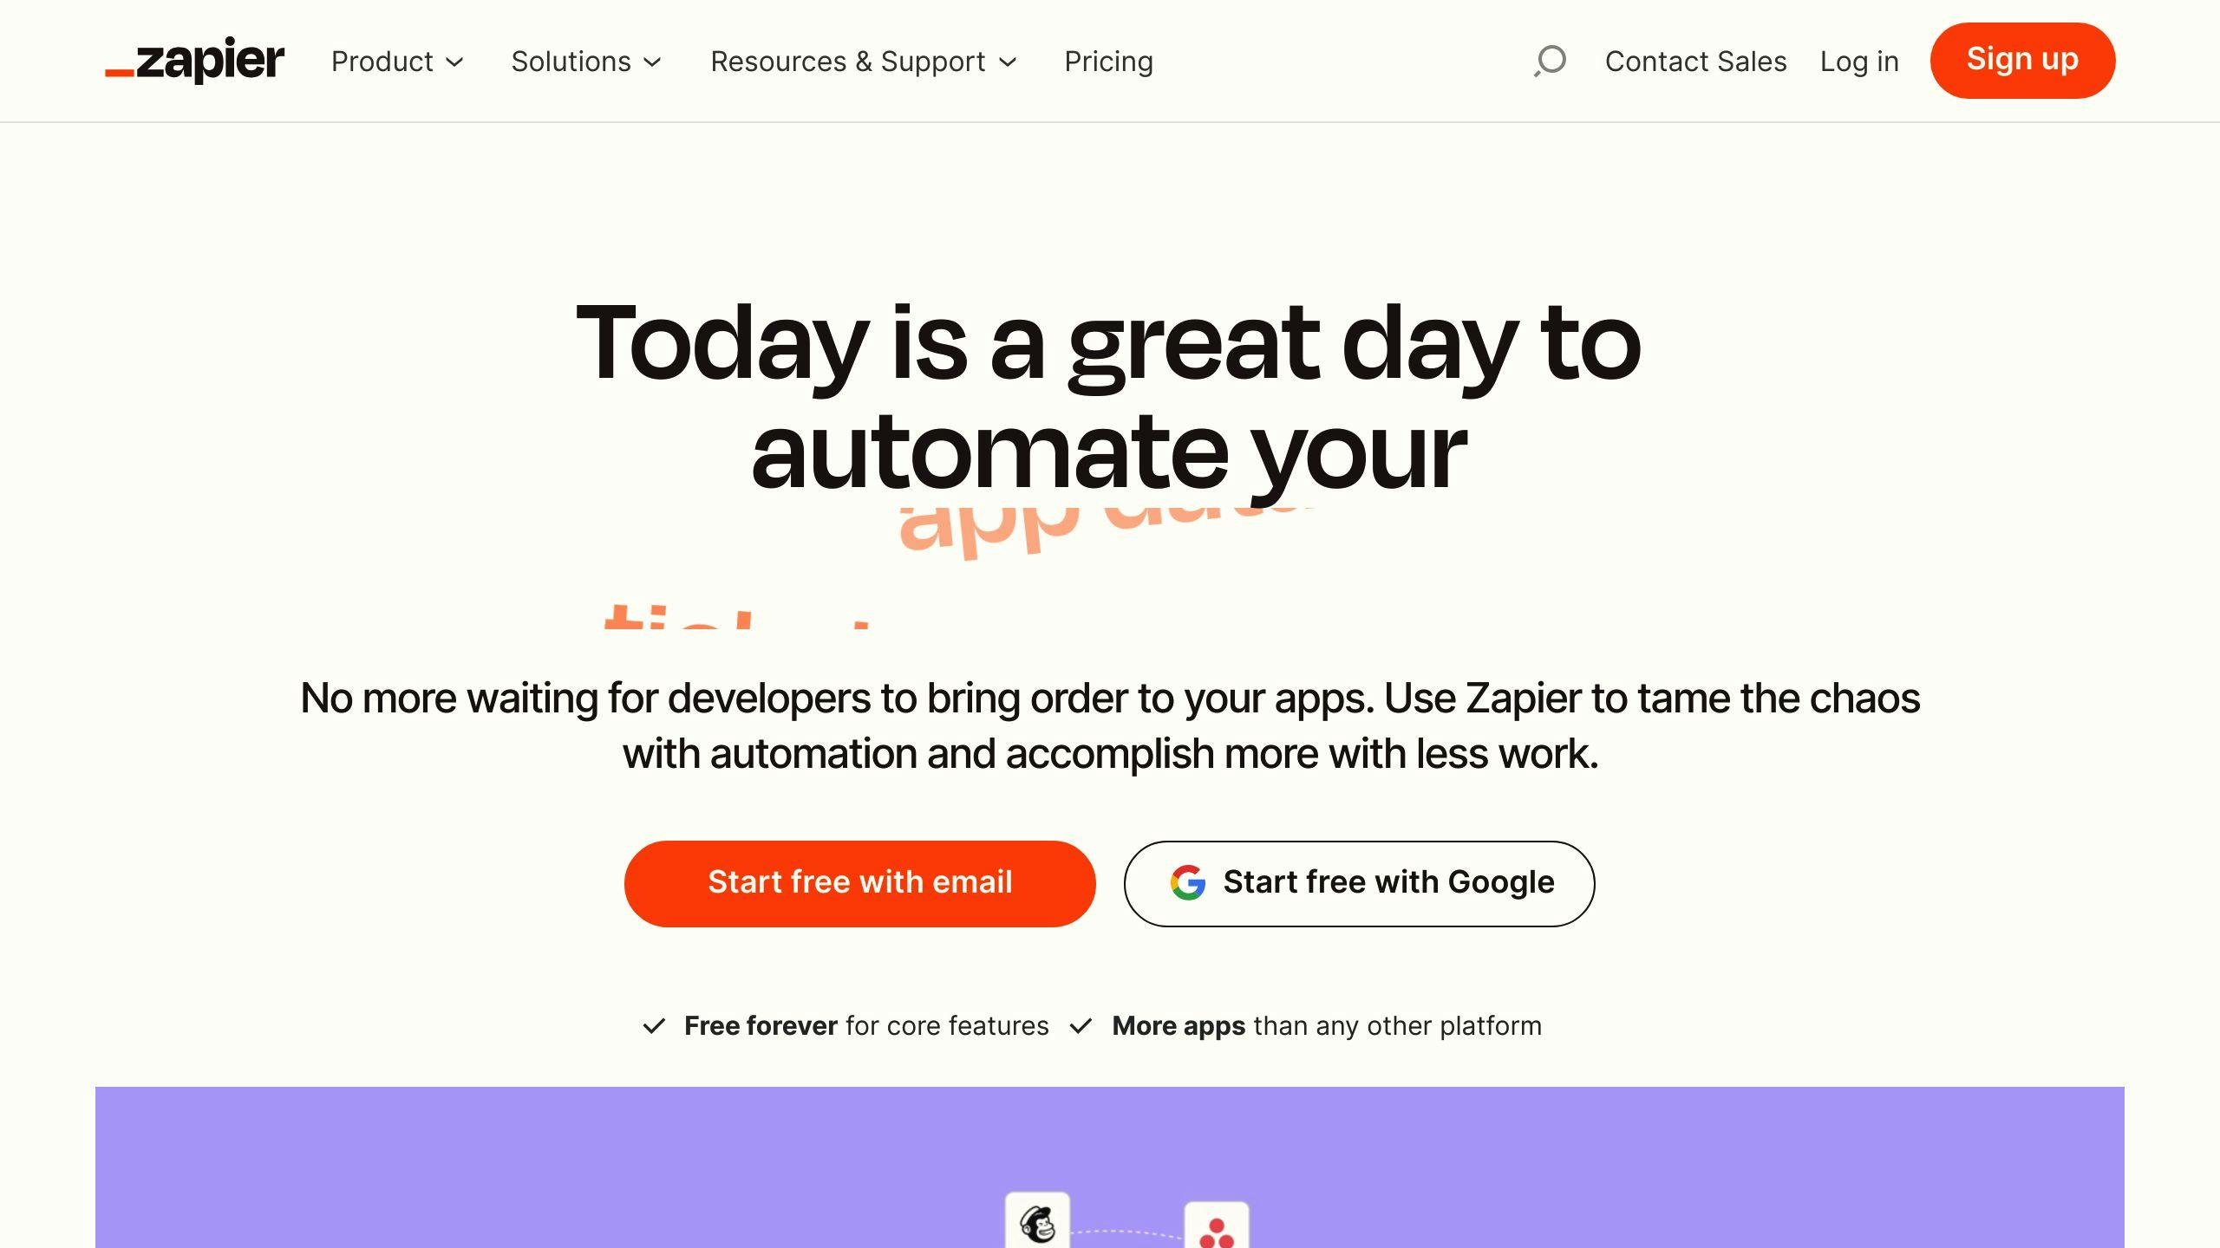Click the Log in link

[x=1860, y=61]
